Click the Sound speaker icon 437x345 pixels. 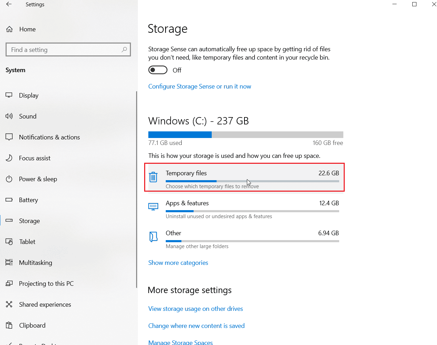click(9, 116)
